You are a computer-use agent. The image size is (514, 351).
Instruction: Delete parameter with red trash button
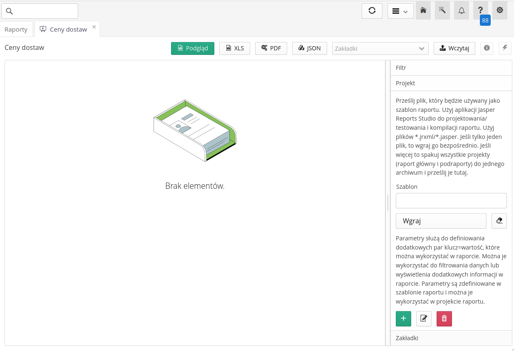444,319
